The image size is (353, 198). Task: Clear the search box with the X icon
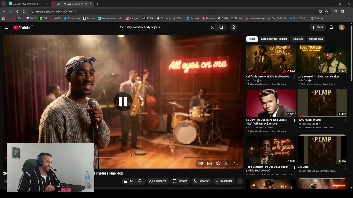tap(212, 27)
